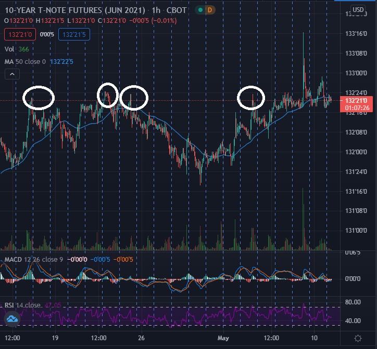Click the 40.00 RSI scale label

coord(353,321)
